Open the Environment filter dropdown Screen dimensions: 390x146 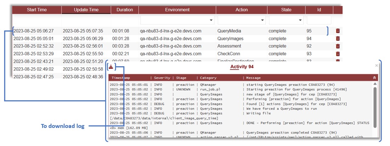point(177,20)
